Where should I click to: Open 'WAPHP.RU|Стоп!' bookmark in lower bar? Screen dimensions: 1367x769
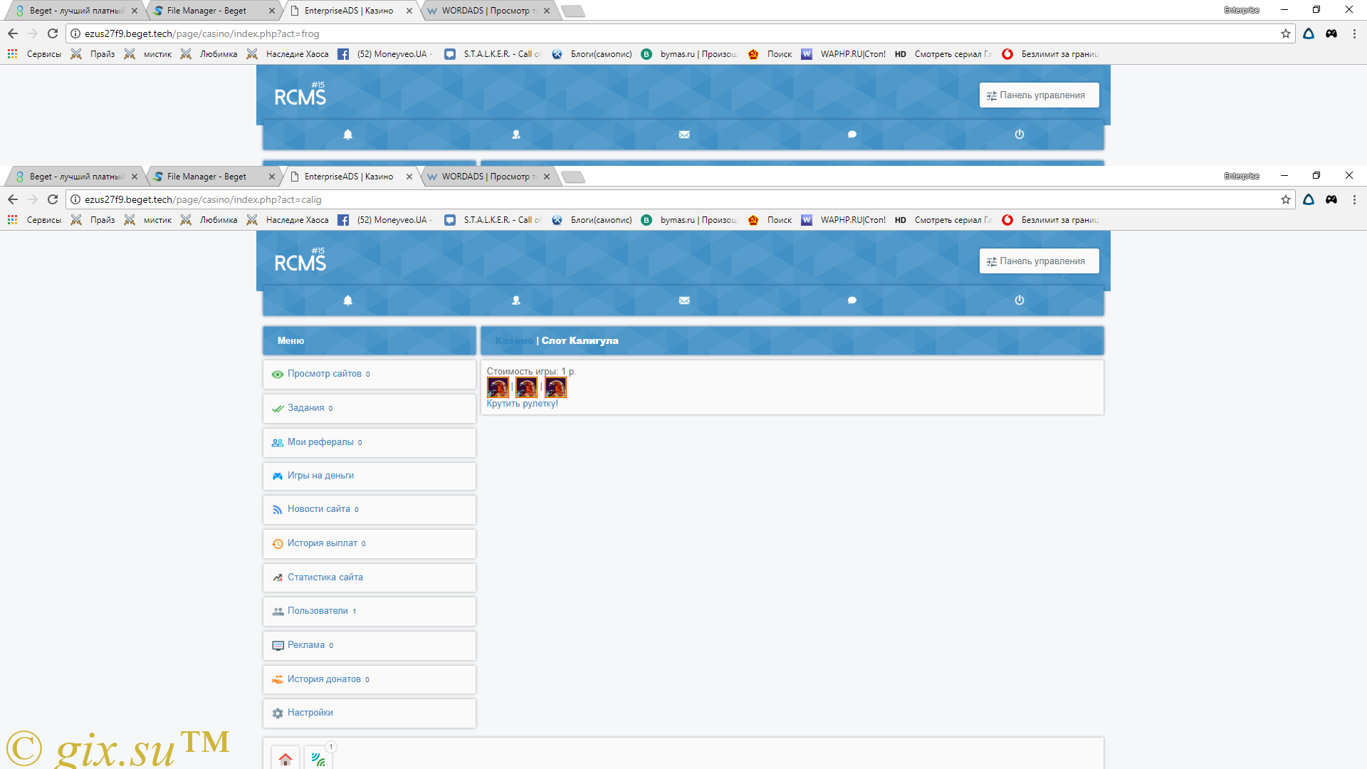tap(844, 220)
